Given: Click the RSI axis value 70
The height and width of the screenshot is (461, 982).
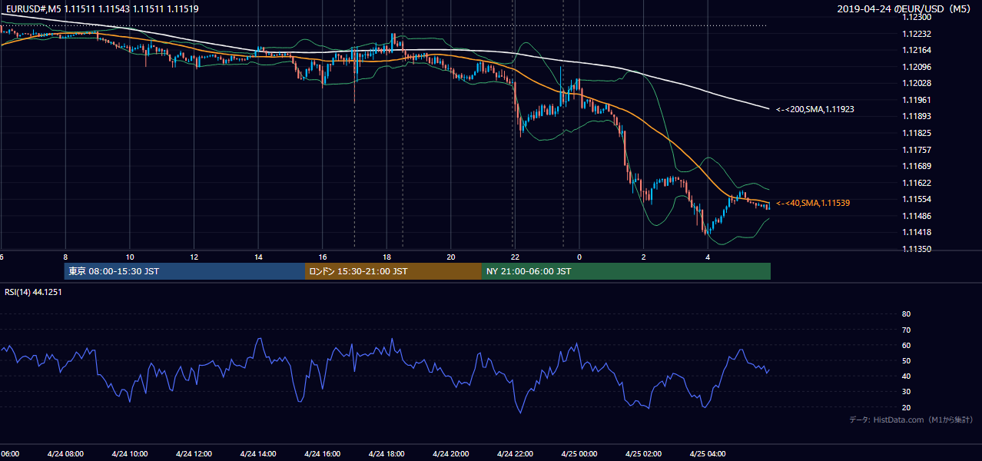Looking at the screenshot, I should pyautogui.click(x=906, y=330).
